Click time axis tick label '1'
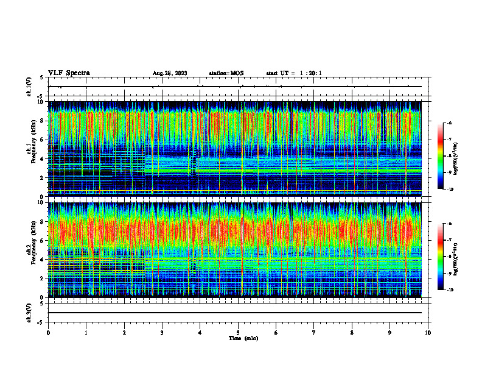Screen dimensions: 482x373 [86, 333]
